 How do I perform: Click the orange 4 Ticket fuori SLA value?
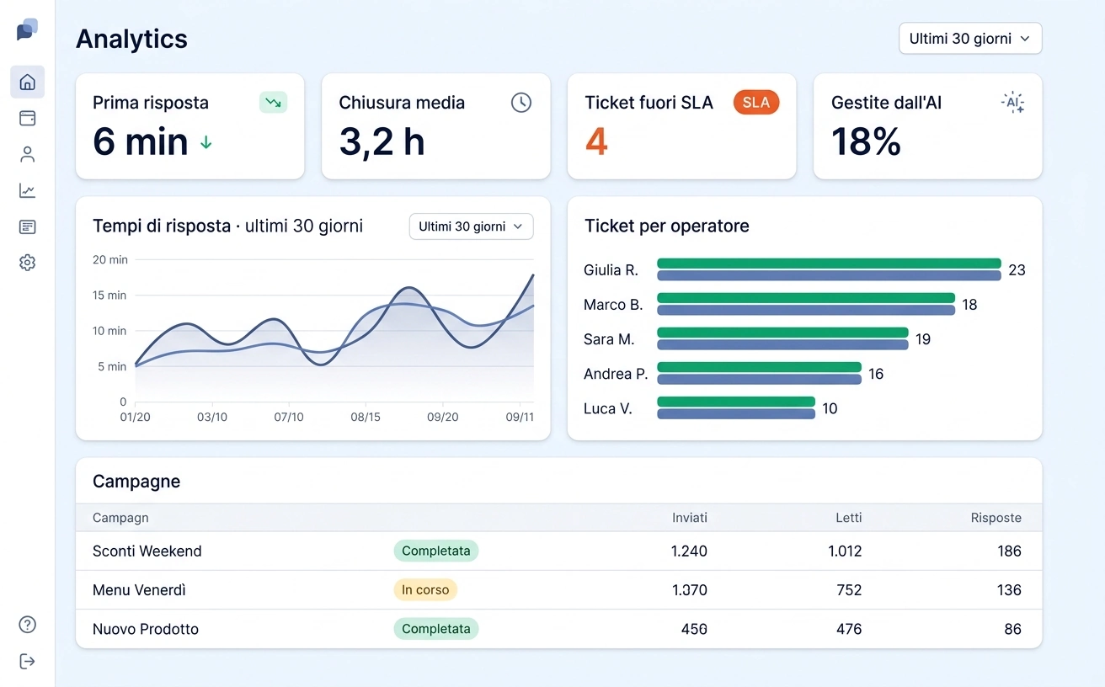pyautogui.click(x=596, y=141)
